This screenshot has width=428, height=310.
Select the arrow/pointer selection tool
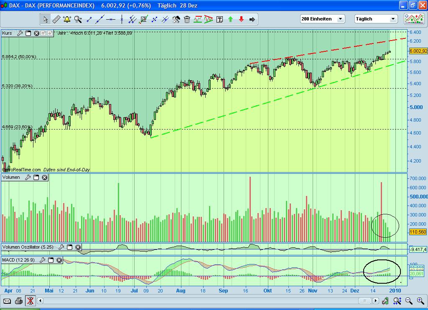[x=46, y=19]
